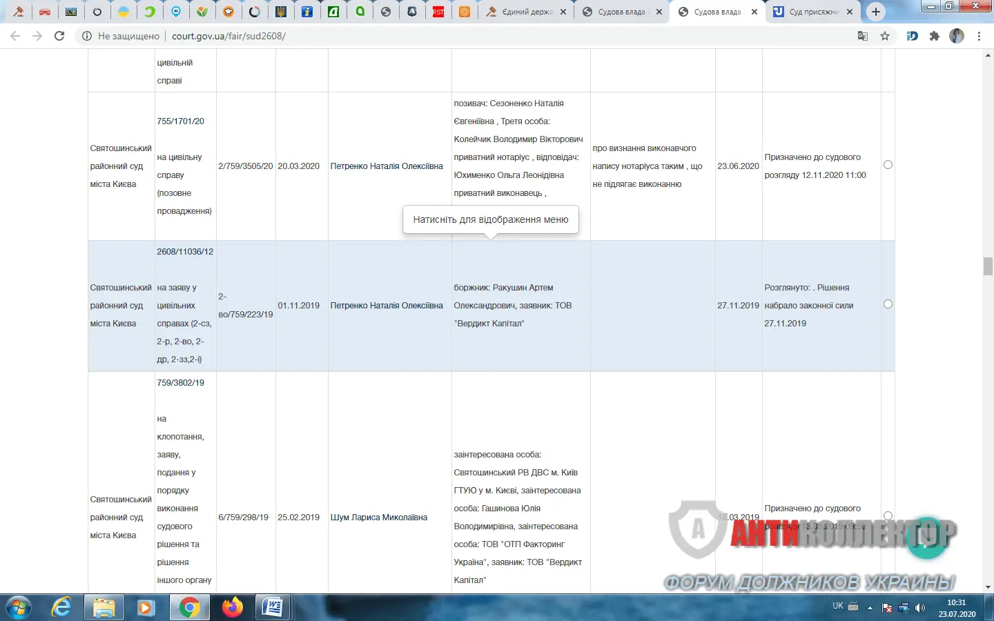Screen dimensions: 994x621
Task: Click the browser back arrow
Action: (15, 36)
